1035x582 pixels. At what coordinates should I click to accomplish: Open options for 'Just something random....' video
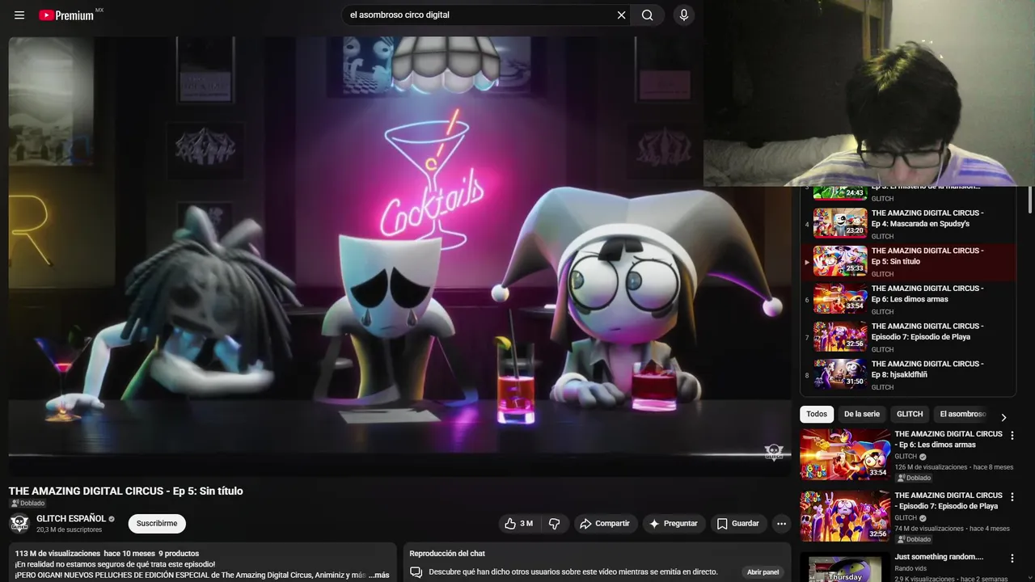click(x=1012, y=559)
